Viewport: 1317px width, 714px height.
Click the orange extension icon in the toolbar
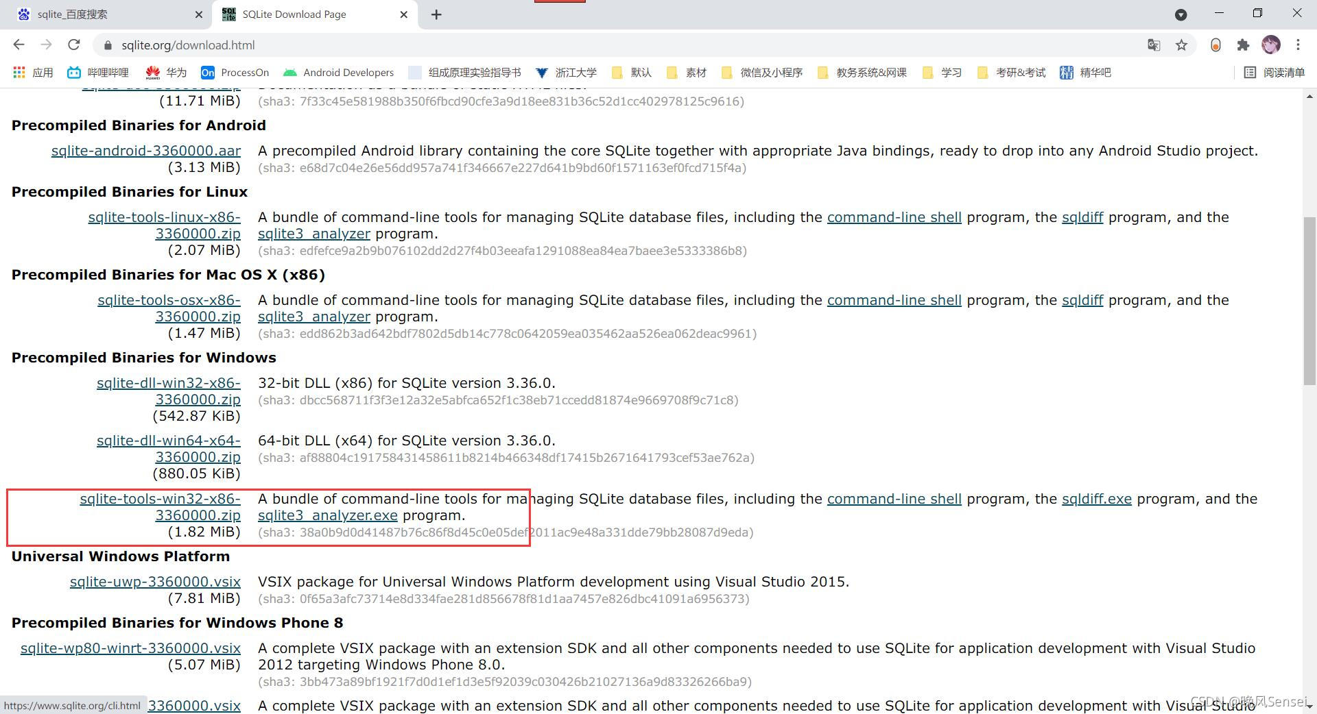click(1215, 45)
